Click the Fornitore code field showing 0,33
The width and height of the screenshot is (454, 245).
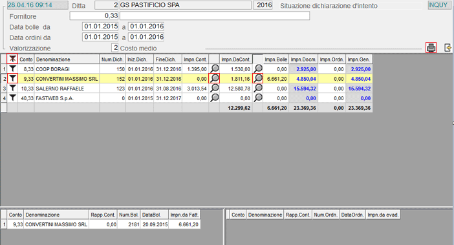coord(94,16)
